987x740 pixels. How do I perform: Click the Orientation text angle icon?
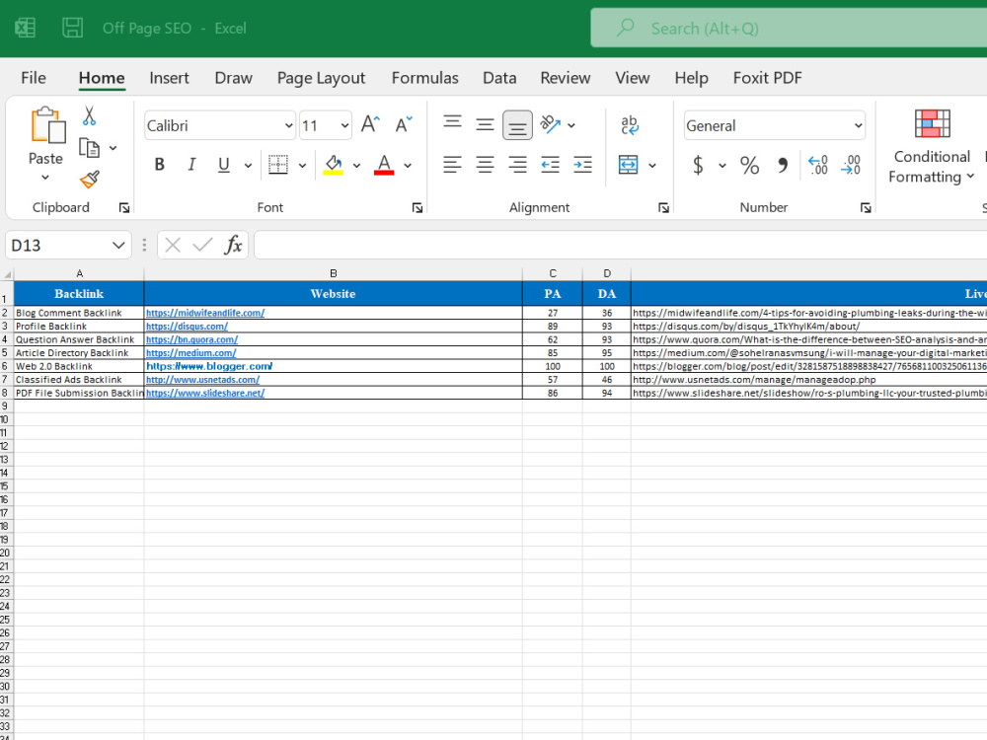pyautogui.click(x=550, y=124)
